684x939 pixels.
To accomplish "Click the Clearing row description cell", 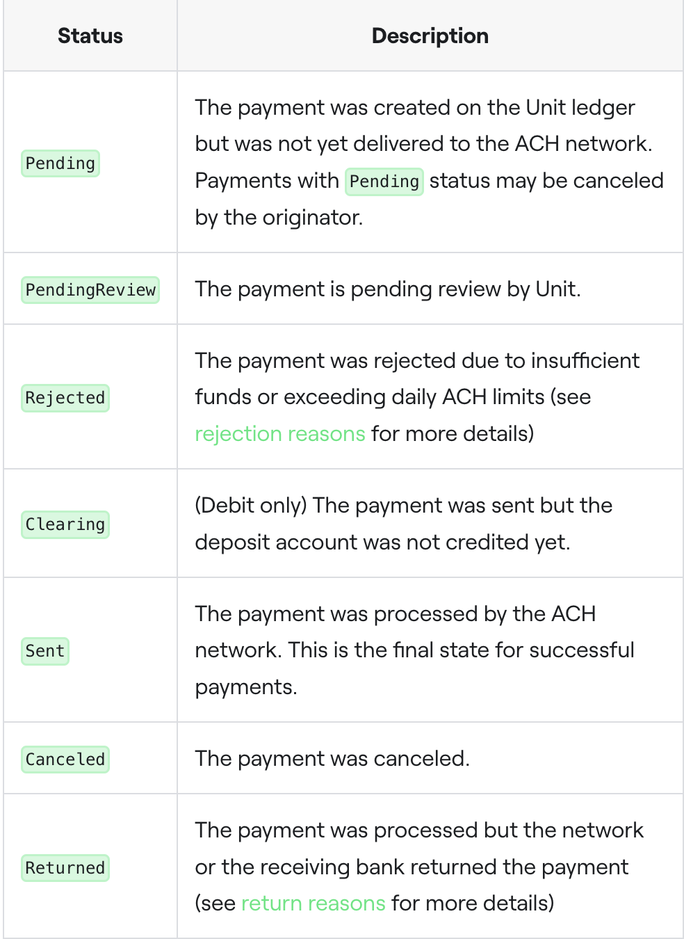I will (430, 523).
